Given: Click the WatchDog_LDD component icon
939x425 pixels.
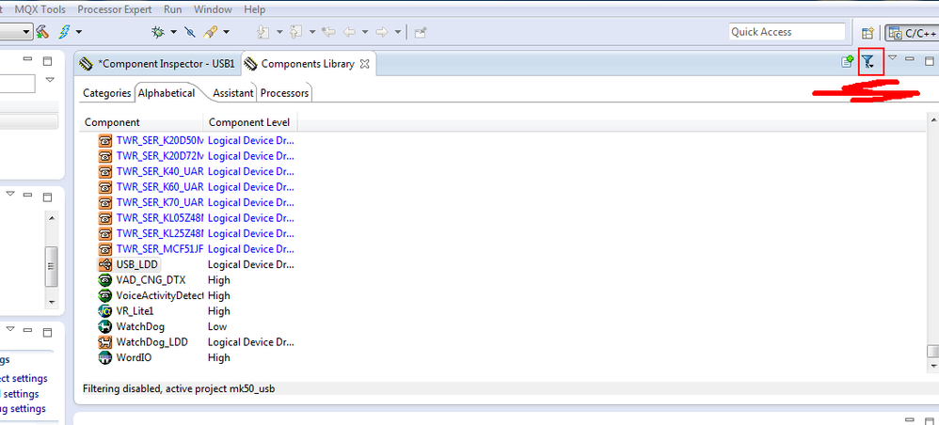Looking at the screenshot, I should tap(105, 342).
